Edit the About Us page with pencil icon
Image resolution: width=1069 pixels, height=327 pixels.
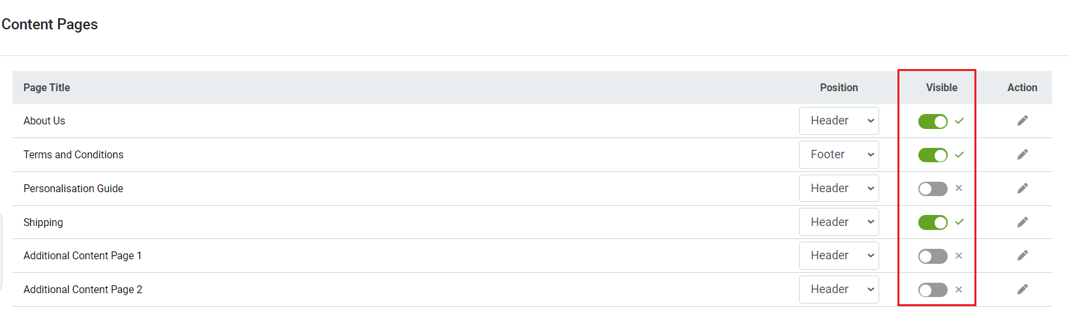click(1022, 121)
